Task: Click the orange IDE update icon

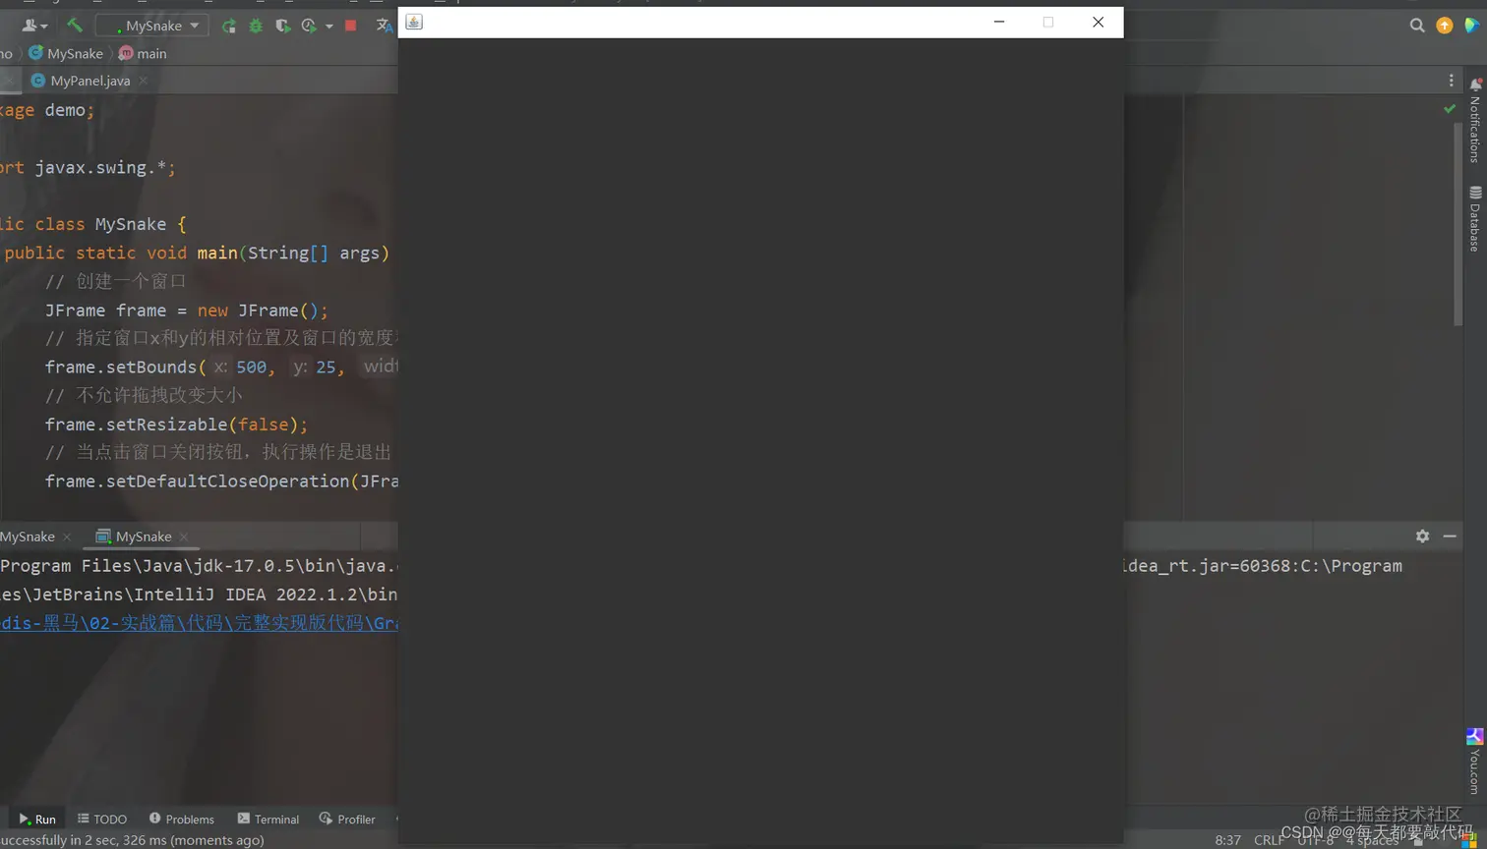Action: click(x=1445, y=26)
